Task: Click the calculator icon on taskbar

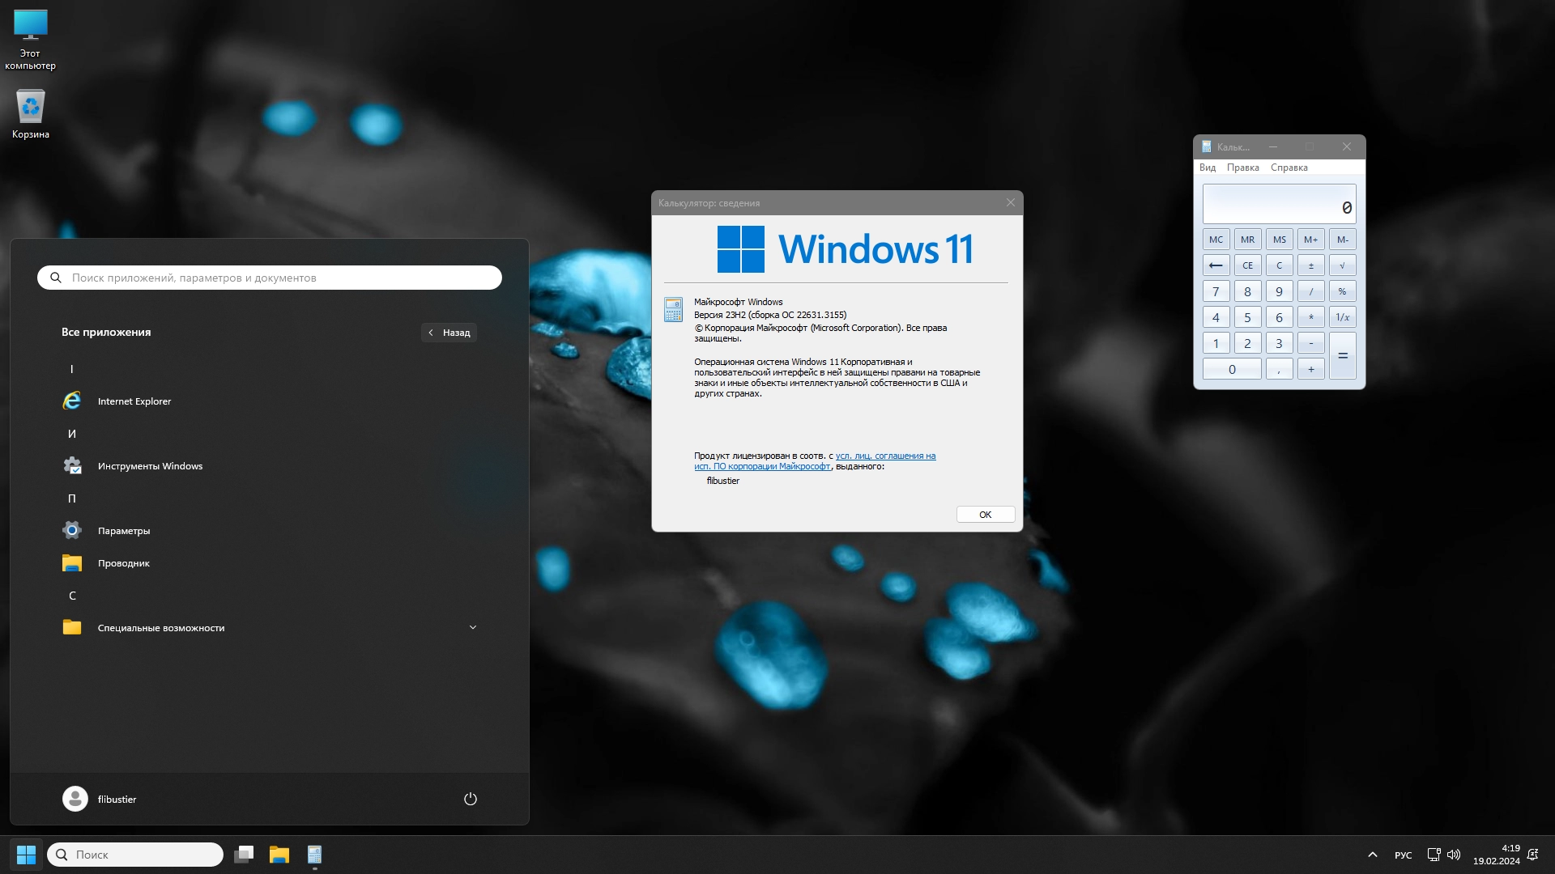Action: (315, 855)
